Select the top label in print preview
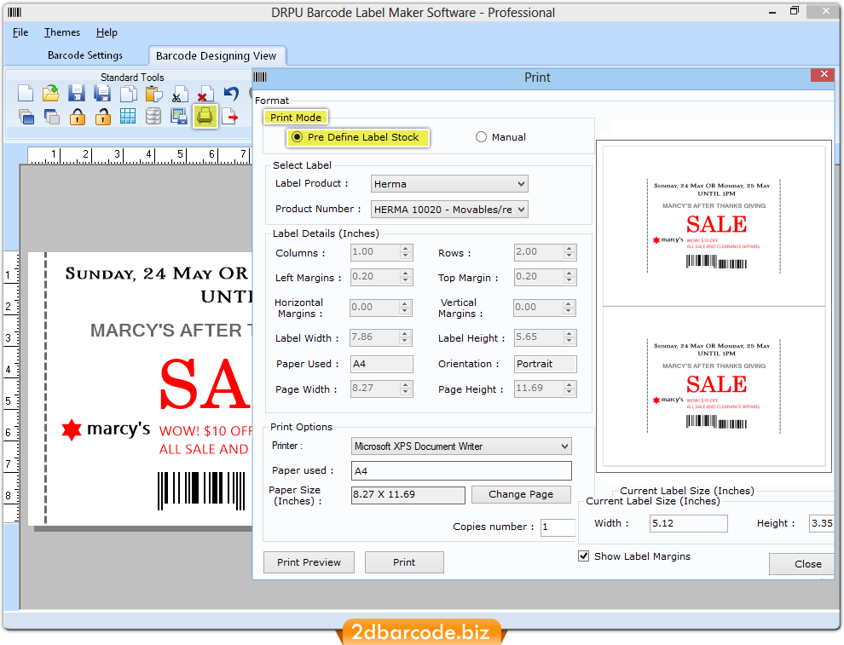Image resolution: width=844 pixels, height=645 pixels. coord(714,226)
